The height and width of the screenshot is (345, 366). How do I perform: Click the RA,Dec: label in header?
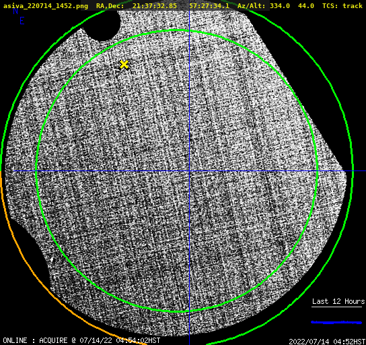click(110, 6)
